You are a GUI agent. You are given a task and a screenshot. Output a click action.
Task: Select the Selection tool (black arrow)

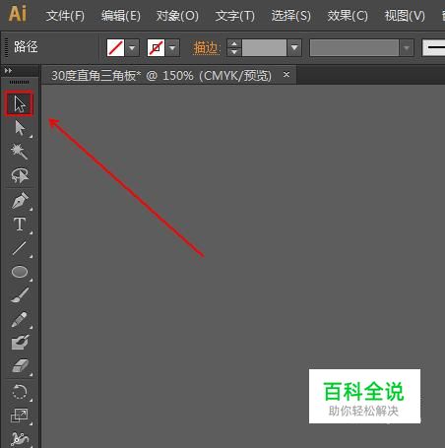tap(20, 103)
